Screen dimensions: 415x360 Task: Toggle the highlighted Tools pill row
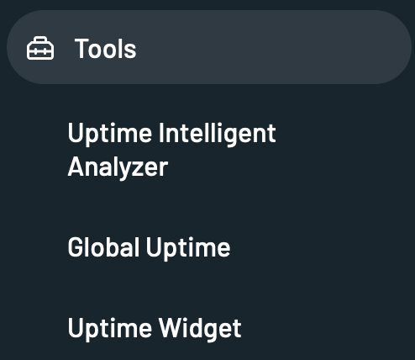pyautogui.click(x=209, y=47)
